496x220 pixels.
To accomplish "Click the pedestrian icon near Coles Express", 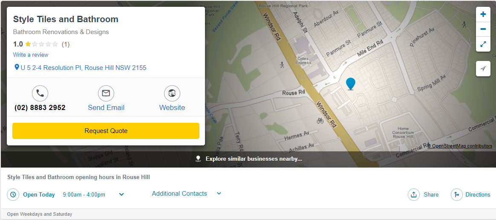I will tap(282, 65).
